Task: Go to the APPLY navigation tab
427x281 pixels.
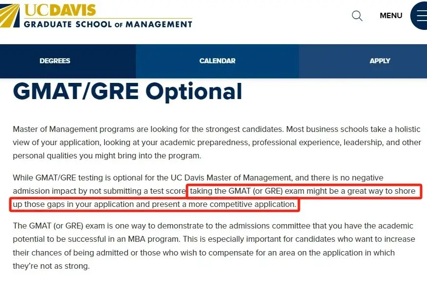Action: pos(380,61)
